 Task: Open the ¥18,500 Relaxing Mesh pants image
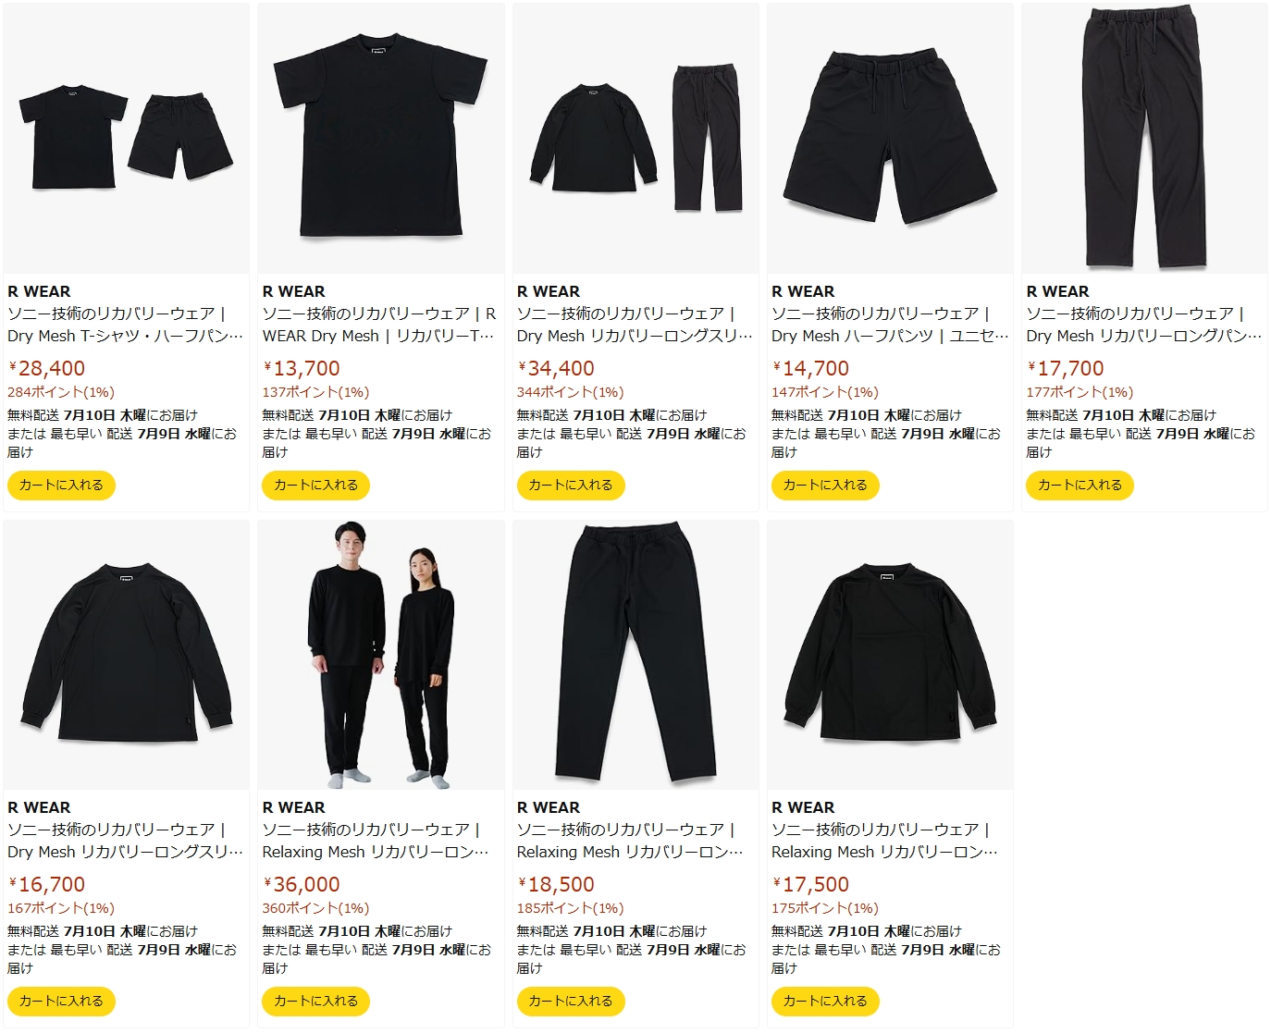pyautogui.click(x=635, y=655)
